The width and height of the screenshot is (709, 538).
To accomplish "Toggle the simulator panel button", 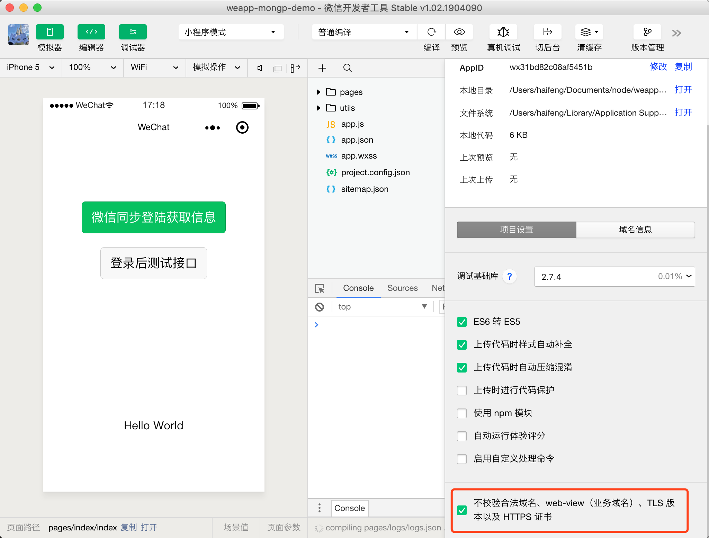I will [50, 32].
